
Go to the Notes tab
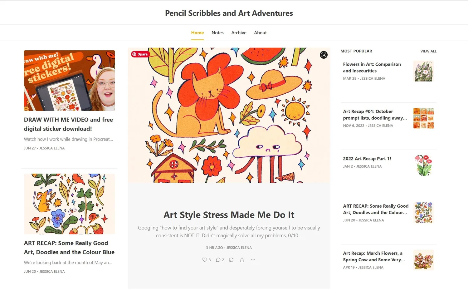(217, 33)
